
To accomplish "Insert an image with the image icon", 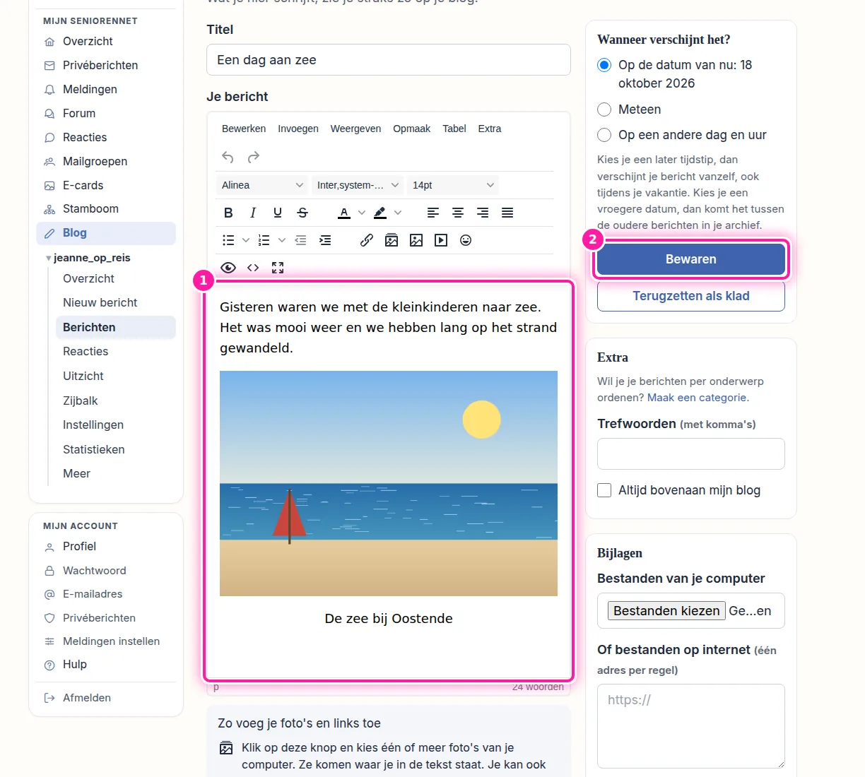I will pos(416,240).
